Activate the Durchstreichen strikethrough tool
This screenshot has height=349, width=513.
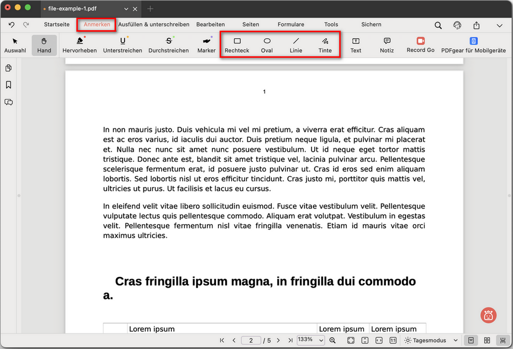point(169,45)
